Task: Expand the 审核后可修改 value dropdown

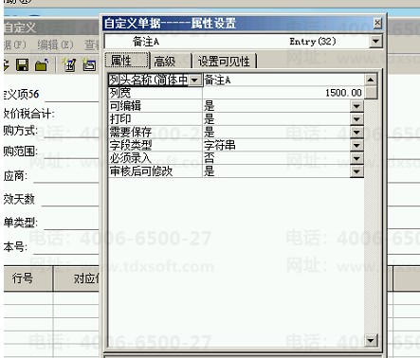Action: tap(356, 171)
